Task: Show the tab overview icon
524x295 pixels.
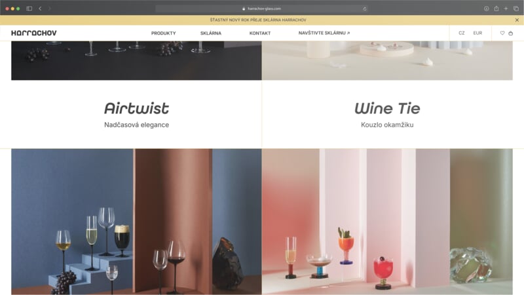Action: 516,9
